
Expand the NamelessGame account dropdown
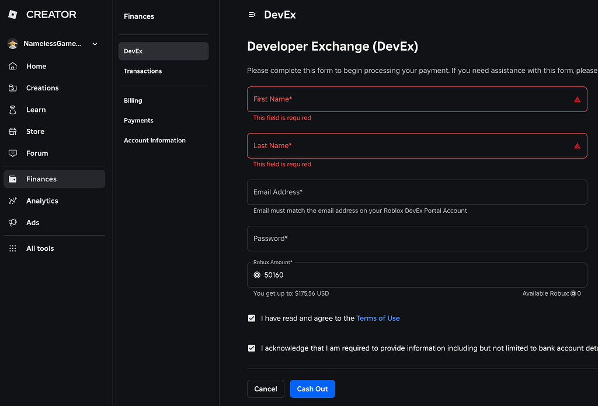pyautogui.click(x=95, y=43)
